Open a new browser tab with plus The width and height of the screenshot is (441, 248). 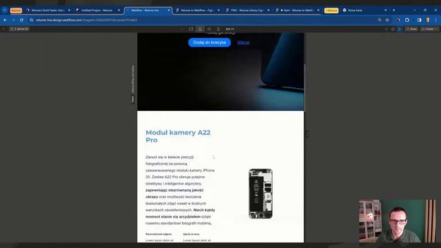393,10
